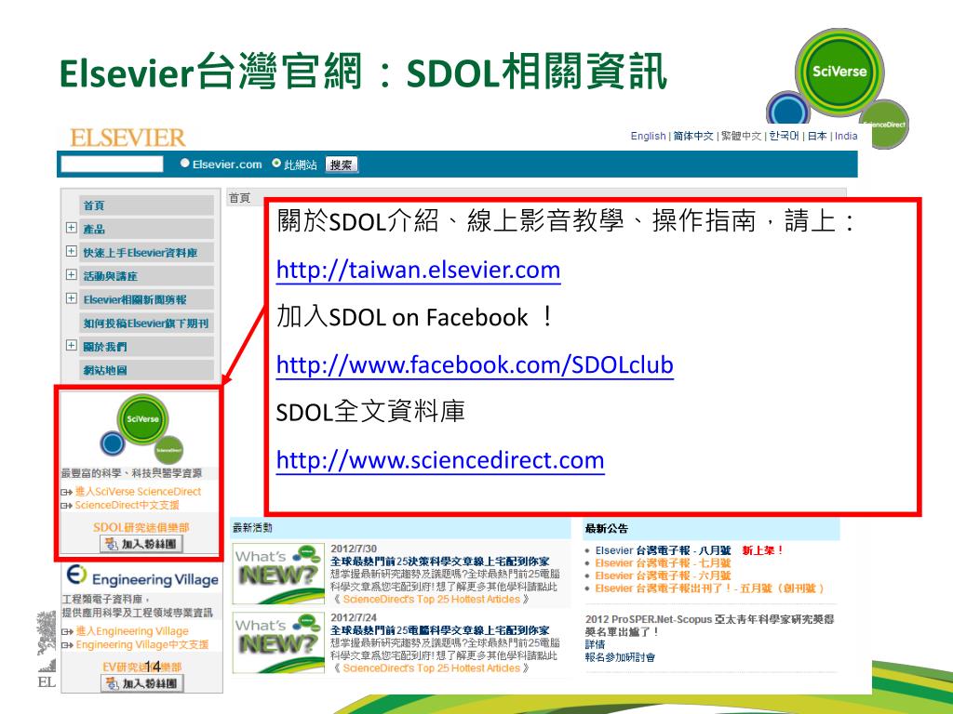Open the 關於我們 sidebar item

(x=146, y=347)
